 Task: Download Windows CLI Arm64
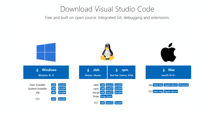(x=62, y=99)
